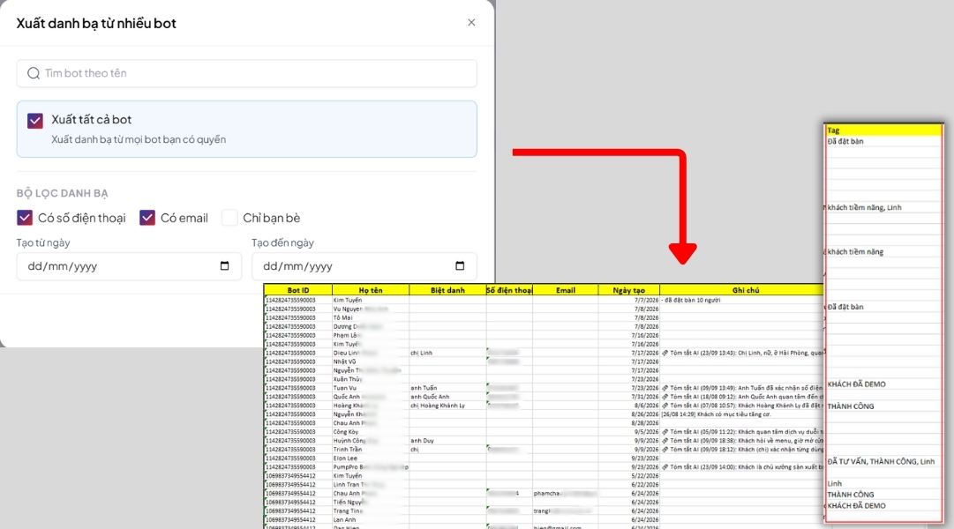The width and height of the screenshot is (954, 529).
Task: Click the date cell 7/7/2026
Action: point(629,300)
